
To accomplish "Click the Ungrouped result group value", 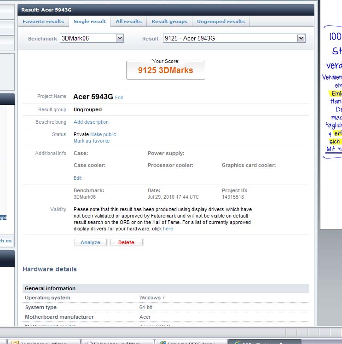I will pyautogui.click(x=87, y=110).
